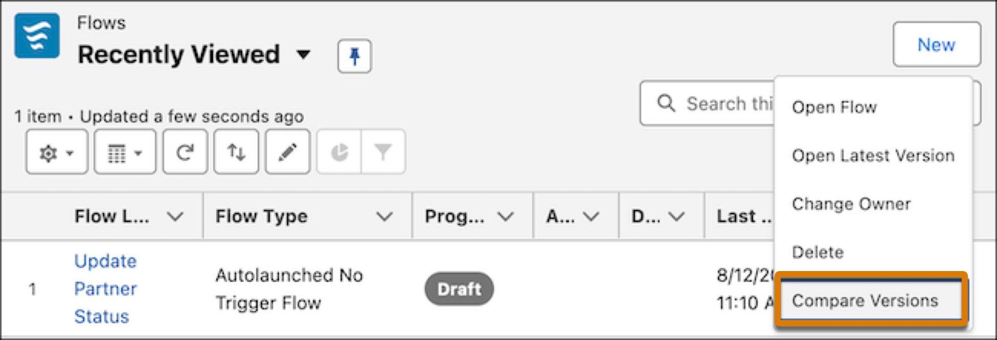This screenshot has width=997, height=340.
Task: Refresh the flows list
Action: point(185,152)
